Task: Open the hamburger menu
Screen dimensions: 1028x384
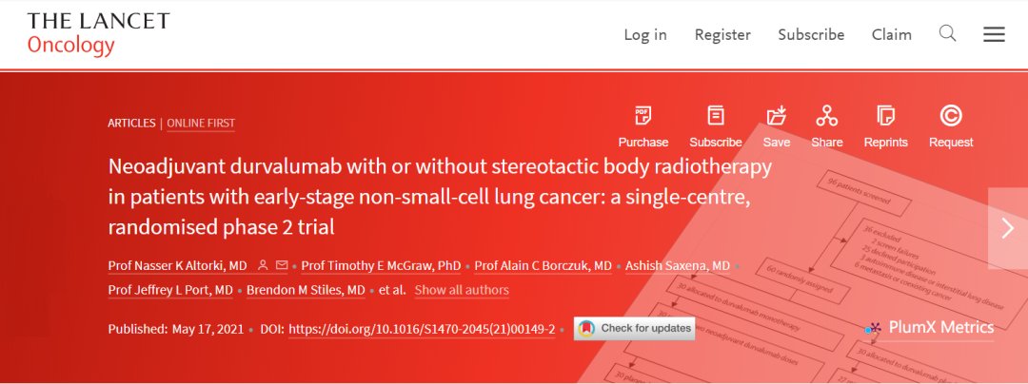Action: pyautogui.click(x=994, y=34)
